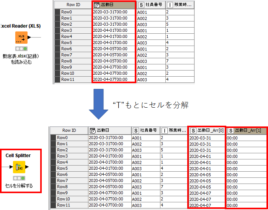Click the lower table's Row ID header

pos(69,131)
